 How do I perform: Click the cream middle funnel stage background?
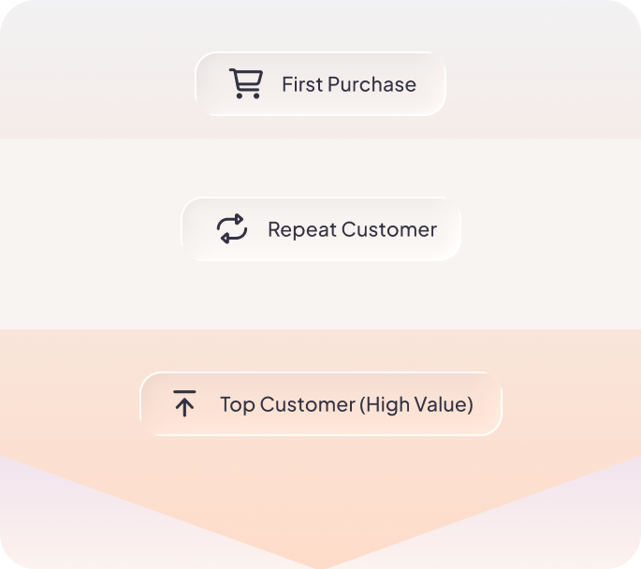[94, 234]
